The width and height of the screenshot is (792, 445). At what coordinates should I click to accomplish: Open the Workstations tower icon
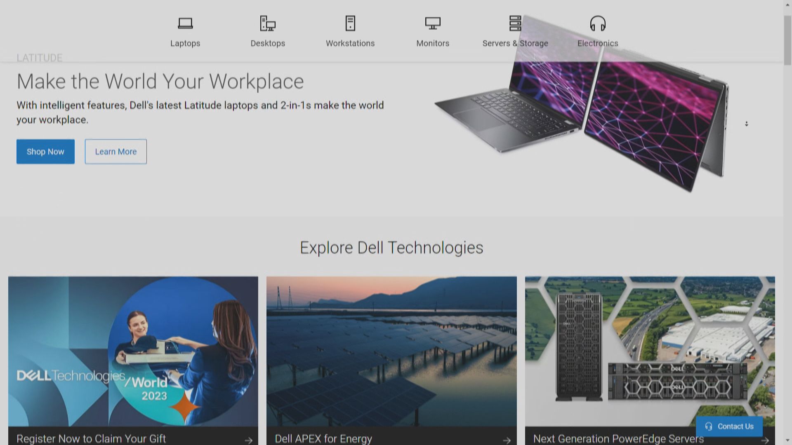[350, 23]
